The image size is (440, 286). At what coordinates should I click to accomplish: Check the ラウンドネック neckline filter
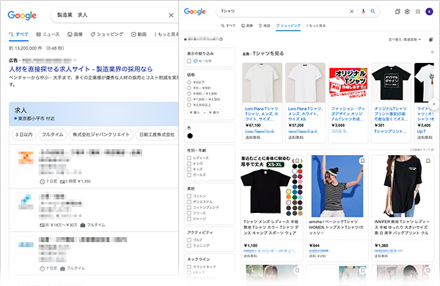point(189,267)
